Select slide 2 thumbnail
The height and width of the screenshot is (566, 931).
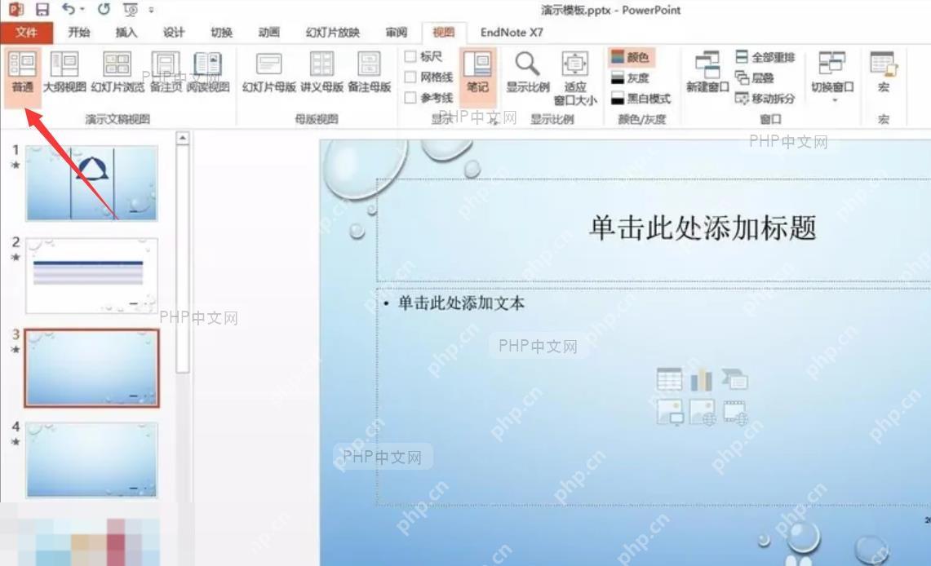pyautogui.click(x=92, y=276)
